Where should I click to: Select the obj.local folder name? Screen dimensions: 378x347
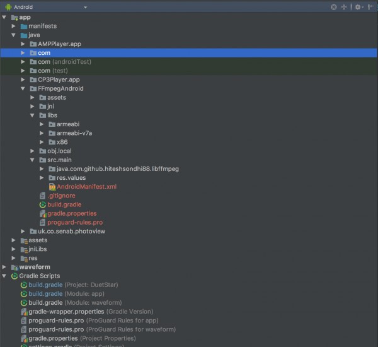[x=59, y=151]
